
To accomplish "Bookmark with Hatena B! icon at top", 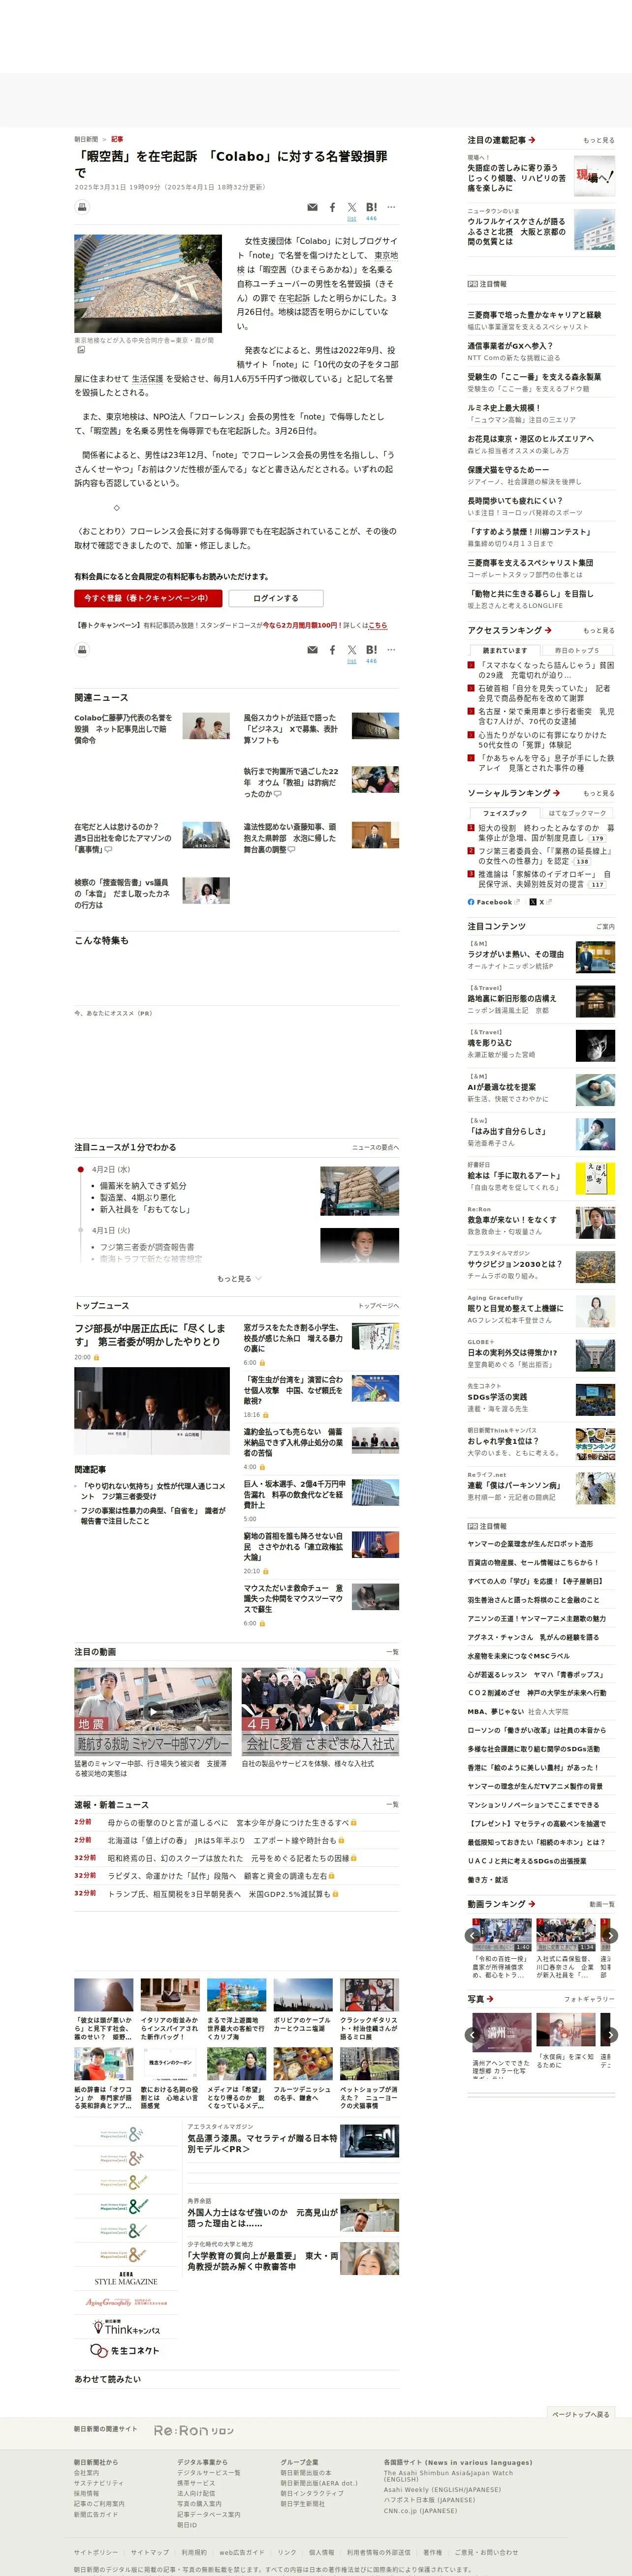I will pyautogui.click(x=372, y=207).
